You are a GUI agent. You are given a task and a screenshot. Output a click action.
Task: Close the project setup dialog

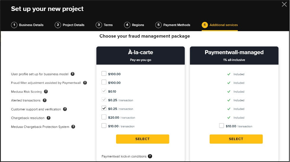(284, 4)
